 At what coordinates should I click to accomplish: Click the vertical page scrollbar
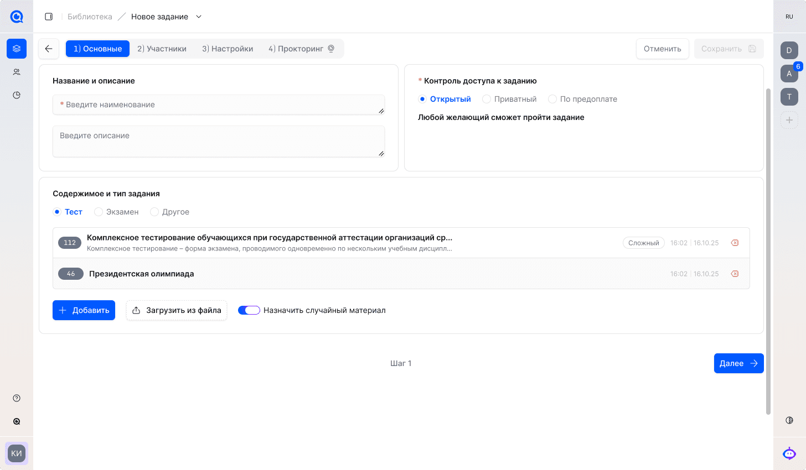(768, 251)
